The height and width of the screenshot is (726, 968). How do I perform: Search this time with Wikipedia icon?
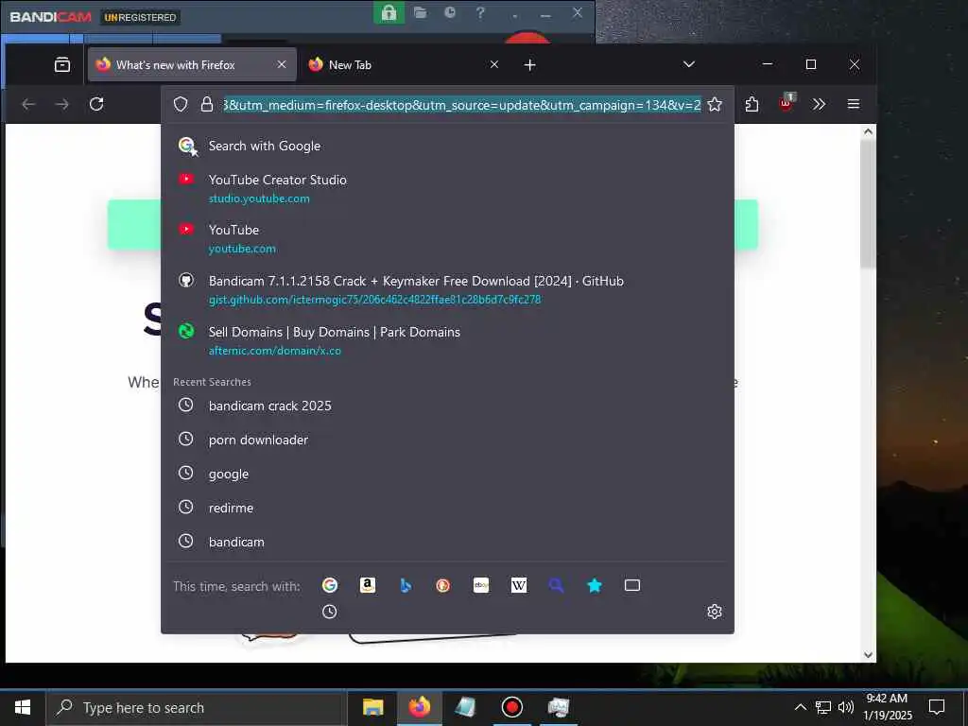click(x=519, y=585)
